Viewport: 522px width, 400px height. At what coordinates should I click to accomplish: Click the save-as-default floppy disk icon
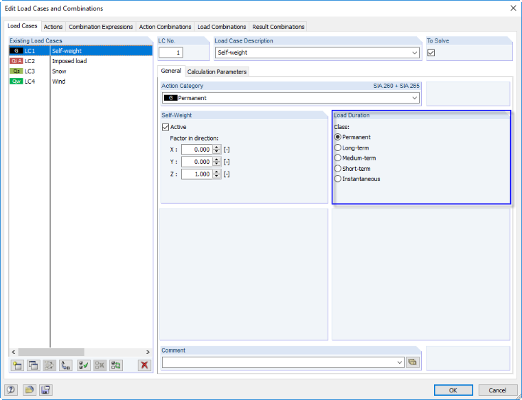46,390
